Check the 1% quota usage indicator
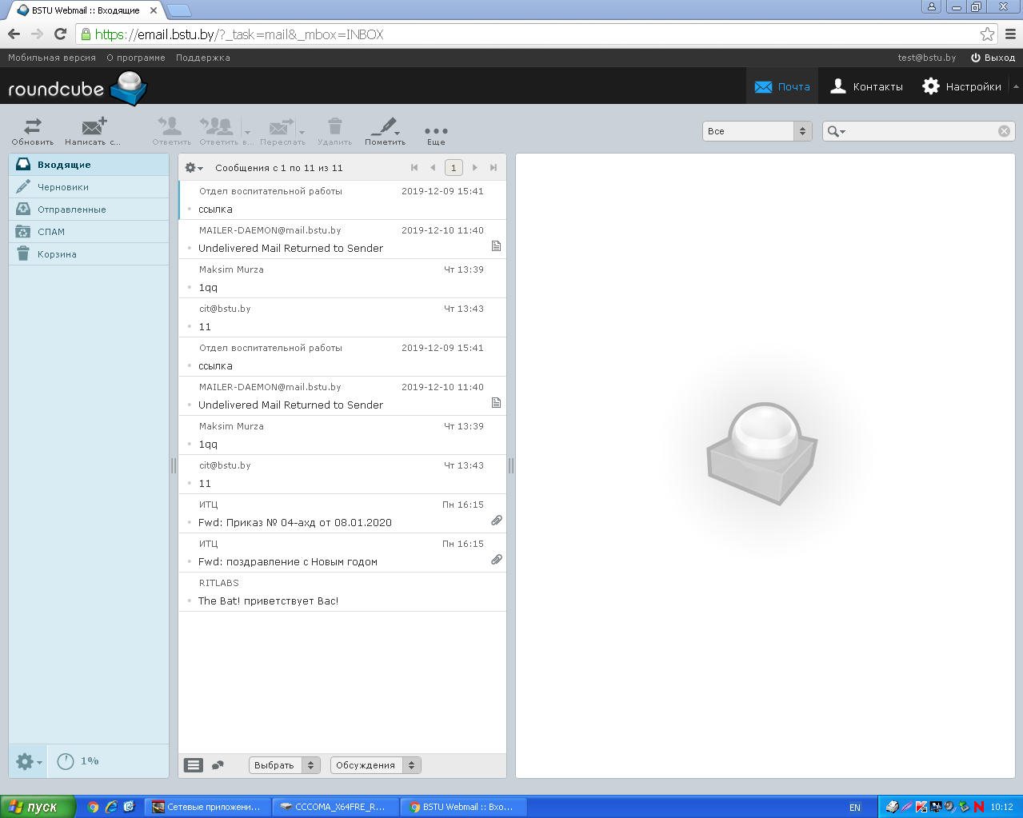1023x818 pixels. coord(77,761)
